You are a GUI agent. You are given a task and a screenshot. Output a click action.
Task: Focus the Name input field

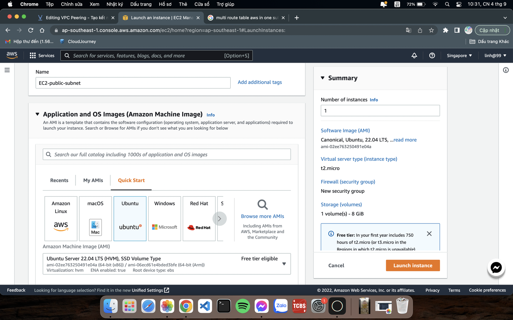(x=133, y=83)
